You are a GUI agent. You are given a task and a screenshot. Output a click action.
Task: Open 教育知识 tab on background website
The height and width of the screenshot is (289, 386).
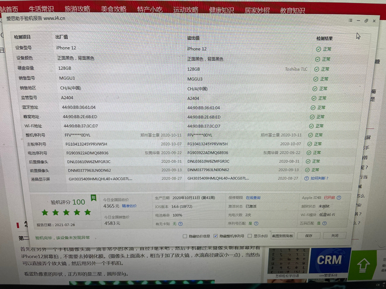coord(293,11)
